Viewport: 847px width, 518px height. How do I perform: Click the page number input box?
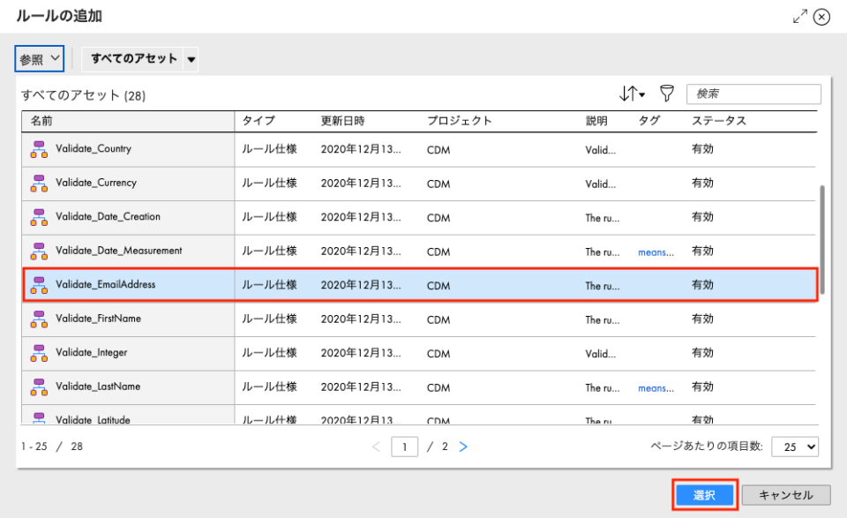click(404, 447)
